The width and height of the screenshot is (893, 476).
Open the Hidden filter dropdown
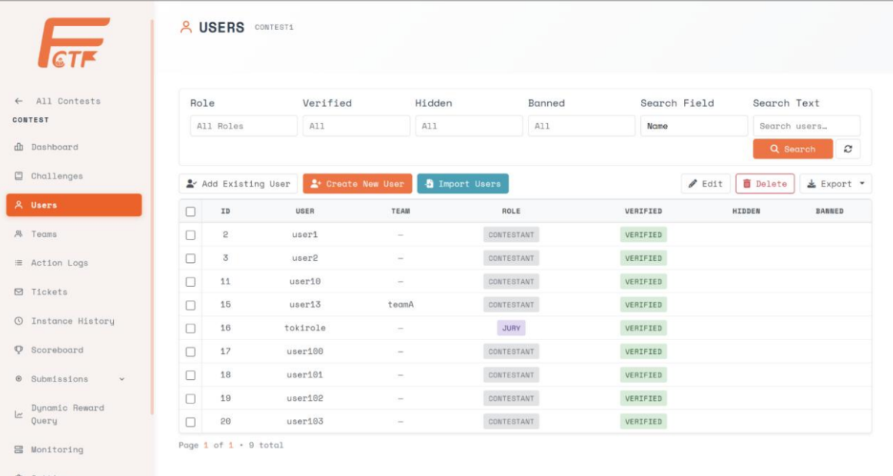(469, 126)
